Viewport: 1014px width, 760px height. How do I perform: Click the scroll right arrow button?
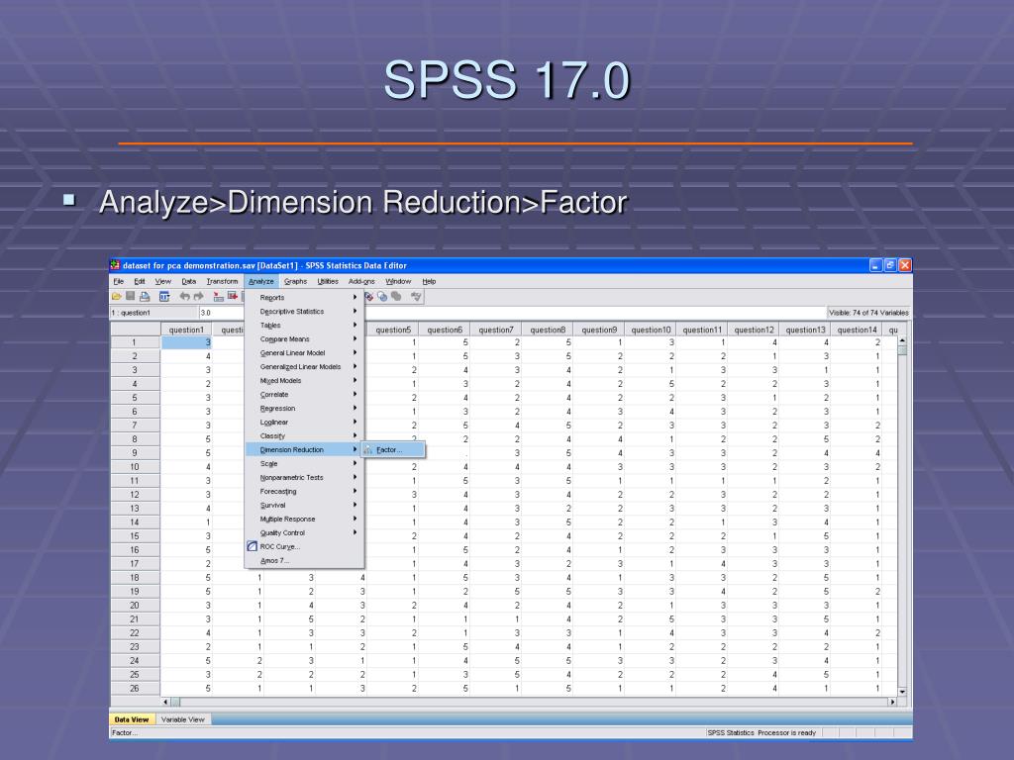(x=893, y=702)
